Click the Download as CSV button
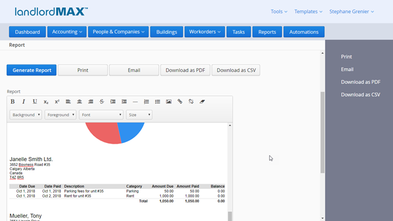Image resolution: width=393 pixels, height=221 pixels. [x=236, y=70]
